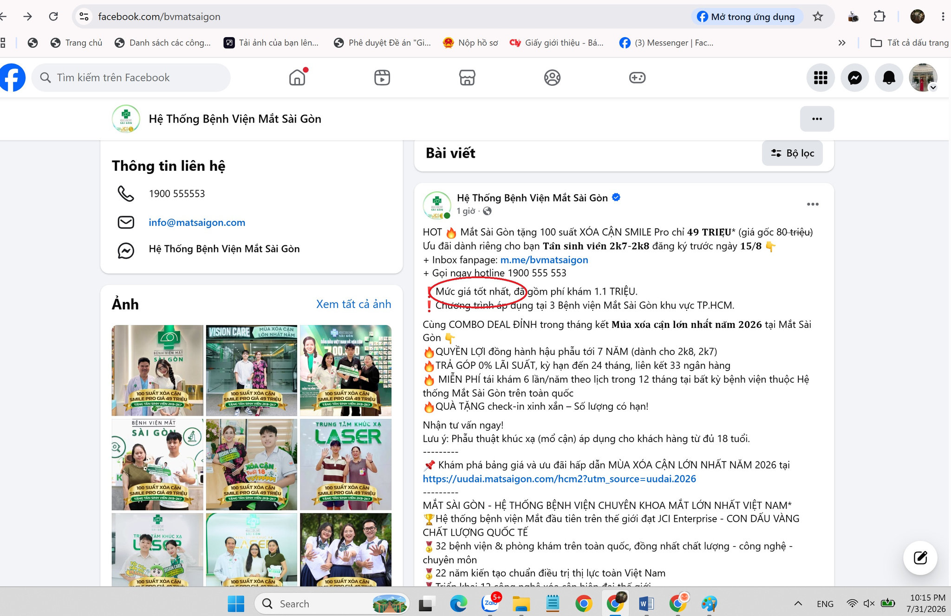Open Windows Start button

tap(236, 603)
